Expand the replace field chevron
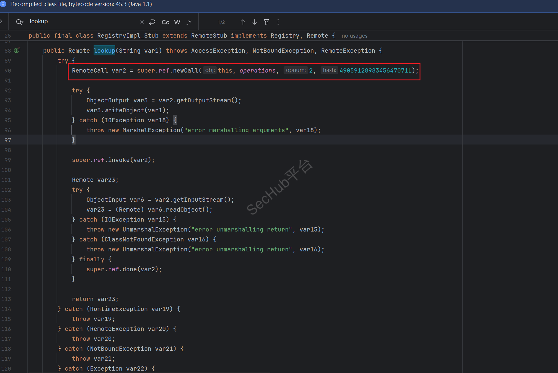Viewport: 558px width, 373px height. coord(2,21)
